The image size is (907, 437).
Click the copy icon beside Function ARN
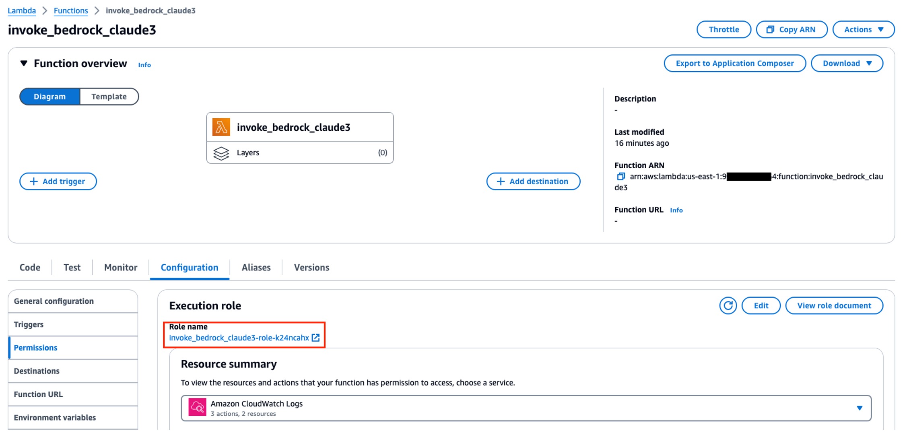pos(621,176)
